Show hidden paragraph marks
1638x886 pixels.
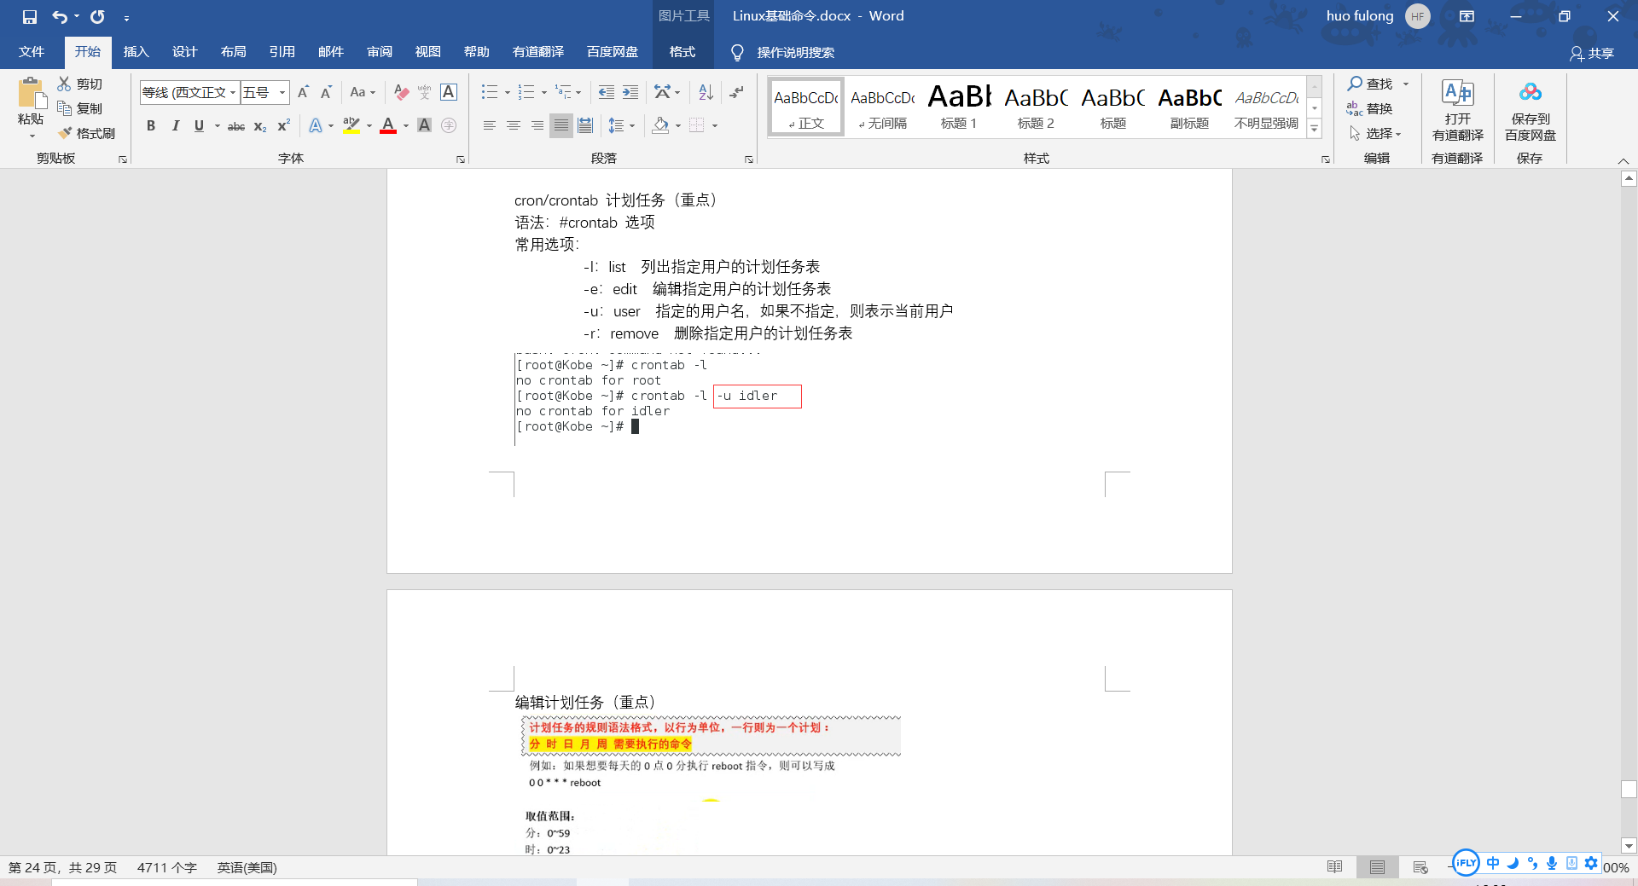[735, 92]
